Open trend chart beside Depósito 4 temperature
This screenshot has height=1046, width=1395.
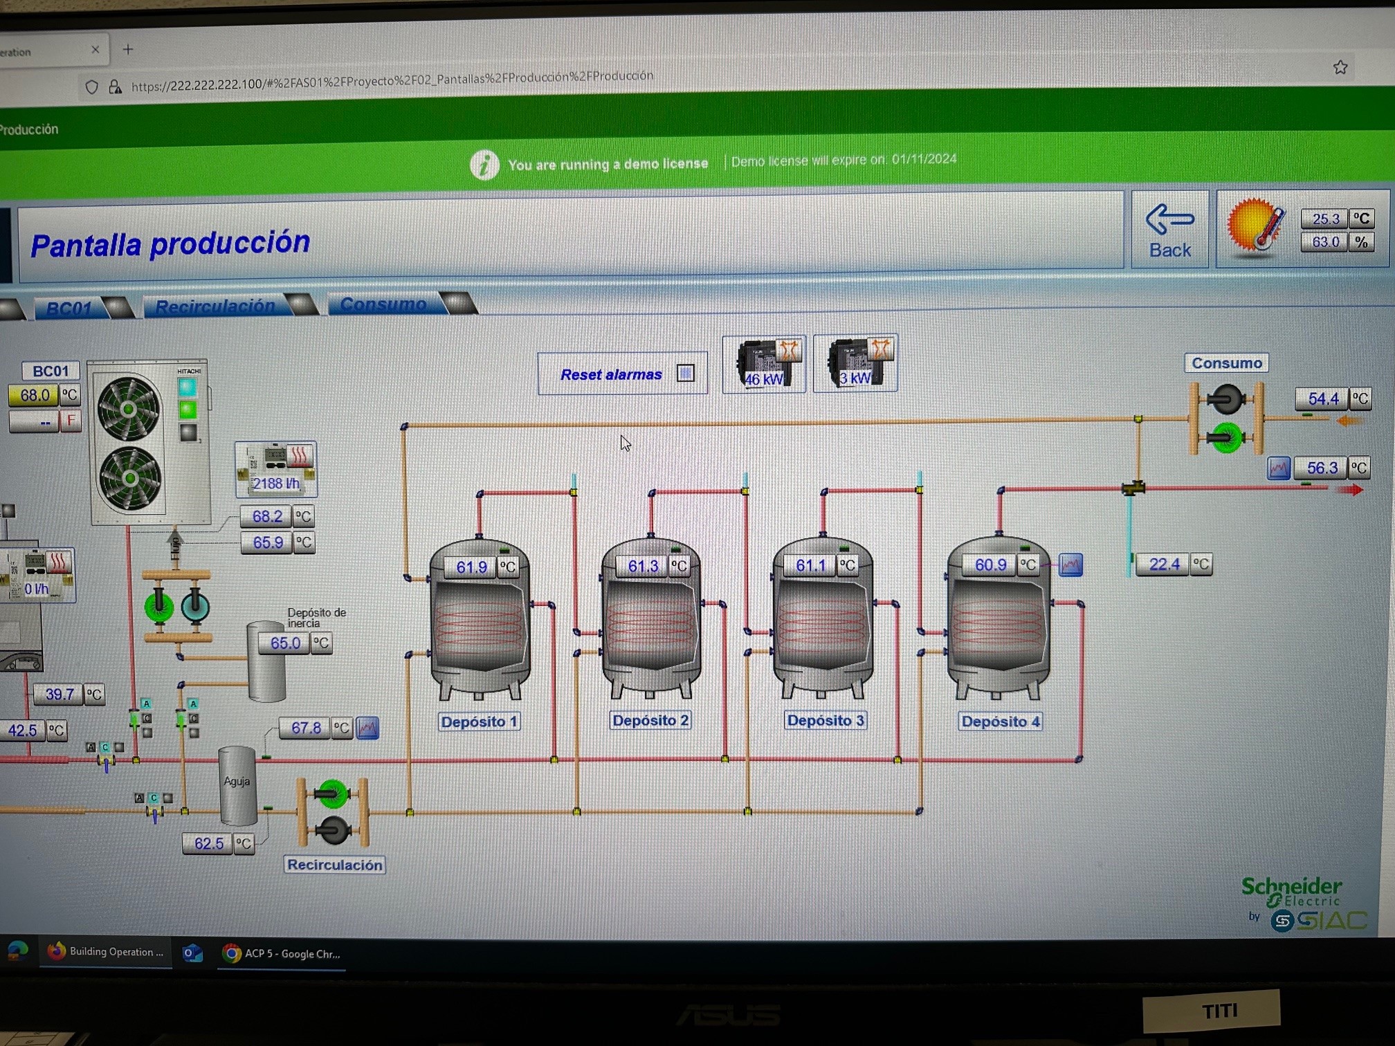pyautogui.click(x=1070, y=565)
